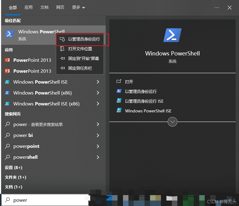Expand arrow for power 查看更多搜索结果

point(98,125)
